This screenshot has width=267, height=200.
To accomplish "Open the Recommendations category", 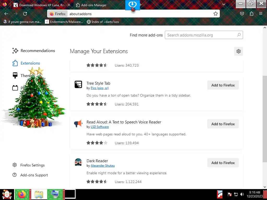I will click(x=34, y=51).
